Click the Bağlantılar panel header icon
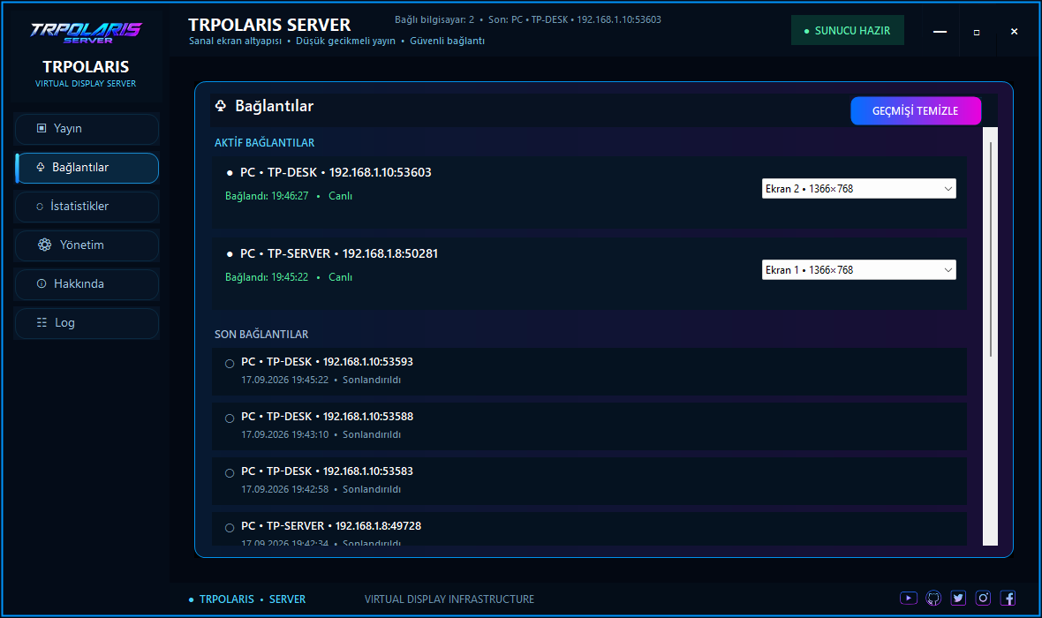The height and width of the screenshot is (618, 1042). 221,106
